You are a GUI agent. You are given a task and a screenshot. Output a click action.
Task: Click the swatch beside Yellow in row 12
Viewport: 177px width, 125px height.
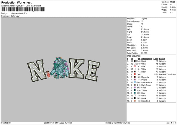pyautogui.click(x=135, y=90)
